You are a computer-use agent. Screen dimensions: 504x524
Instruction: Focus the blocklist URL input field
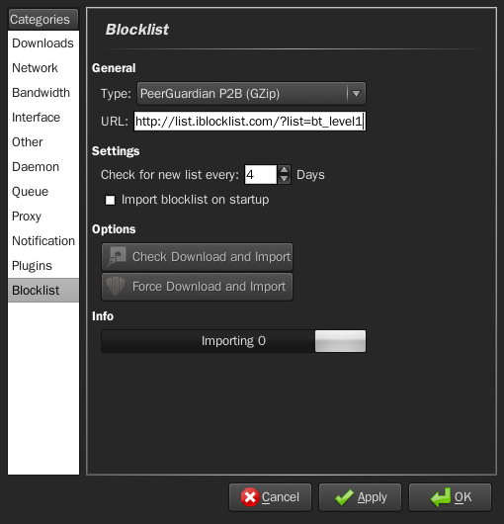(250, 122)
